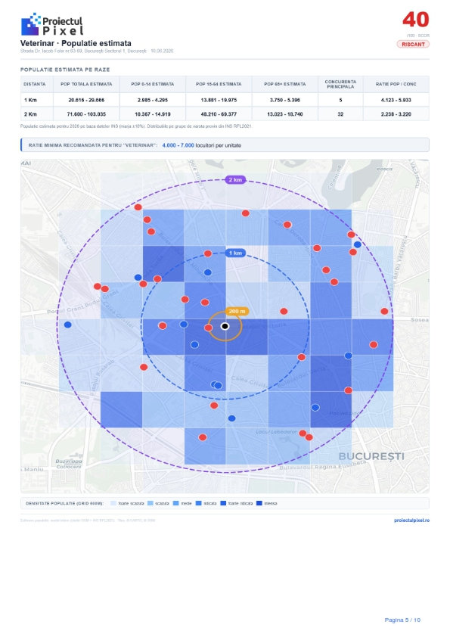Click the 'foarte scazuta' density legend swatch
Screen dimensions: 450x637
pos(113,503)
